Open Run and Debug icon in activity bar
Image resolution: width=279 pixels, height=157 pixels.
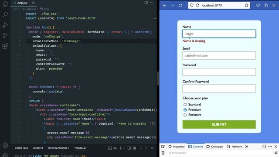tap(5, 25)
